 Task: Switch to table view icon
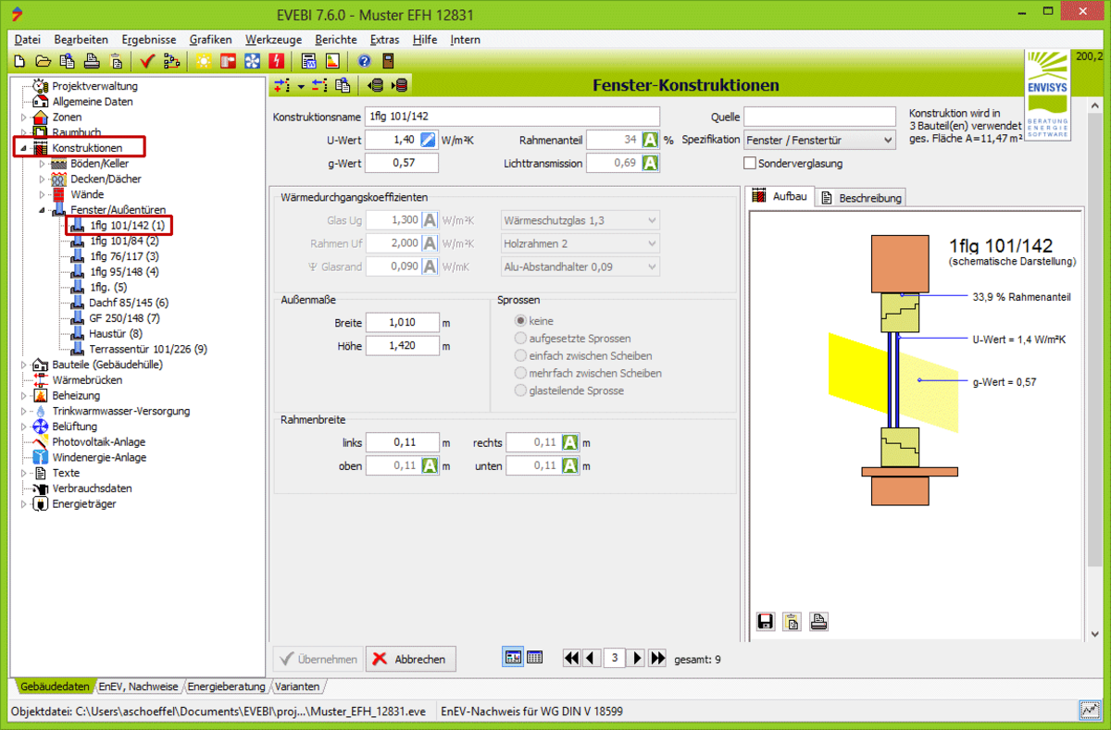[534, 658]
